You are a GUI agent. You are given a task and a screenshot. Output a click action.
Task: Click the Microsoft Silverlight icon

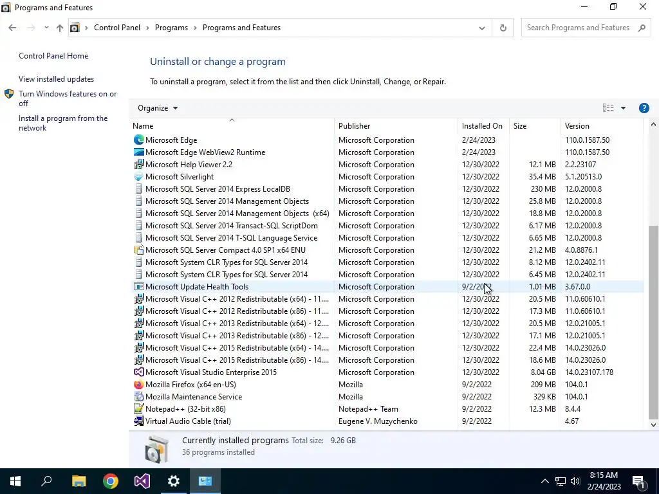139,176
